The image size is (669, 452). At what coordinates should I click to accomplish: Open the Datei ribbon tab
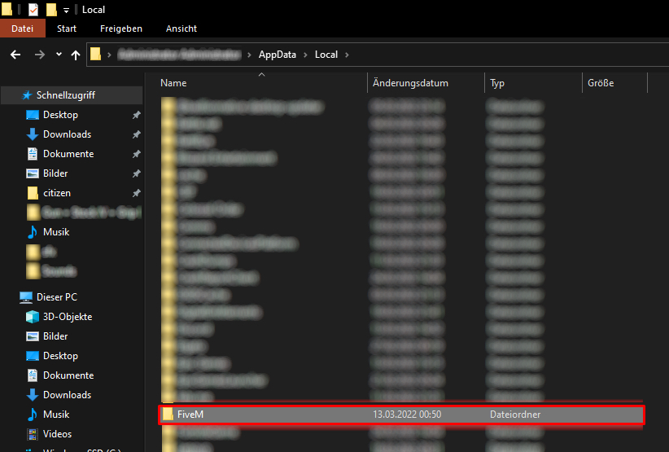pos(22,29)
